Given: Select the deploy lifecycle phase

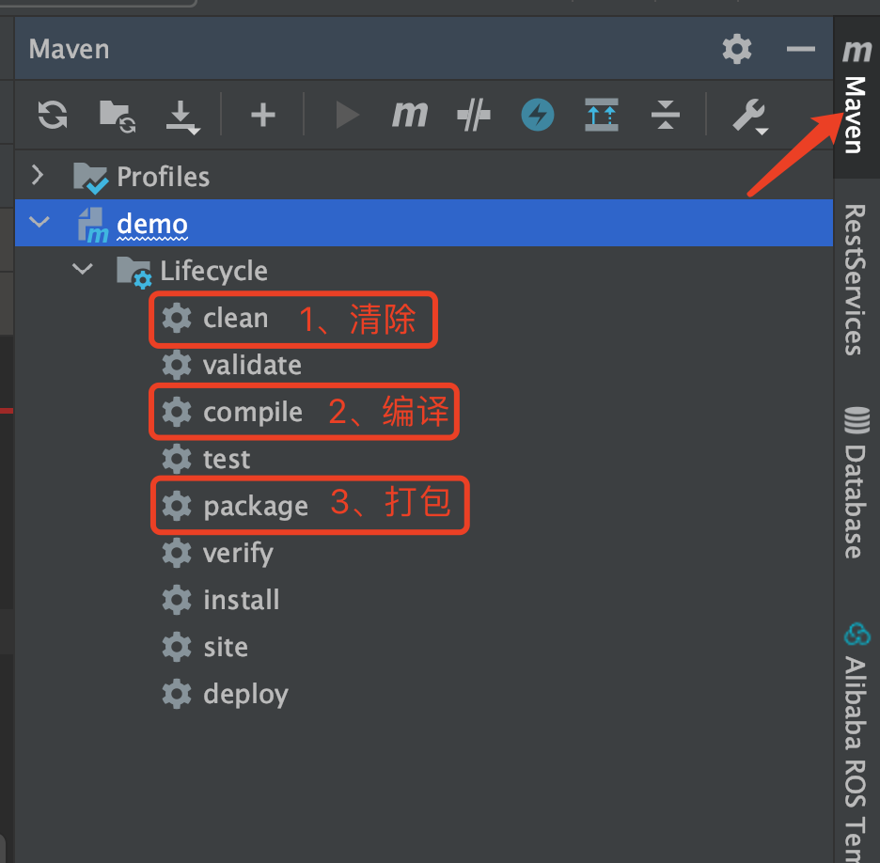Looking at the screenshot, I should (x=245, y=695).
